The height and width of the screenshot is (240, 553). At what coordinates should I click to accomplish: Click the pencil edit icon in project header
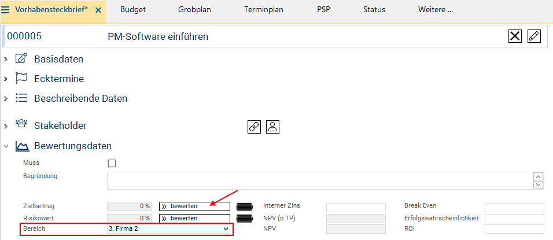pyautogui.click(x=534, y=36)
